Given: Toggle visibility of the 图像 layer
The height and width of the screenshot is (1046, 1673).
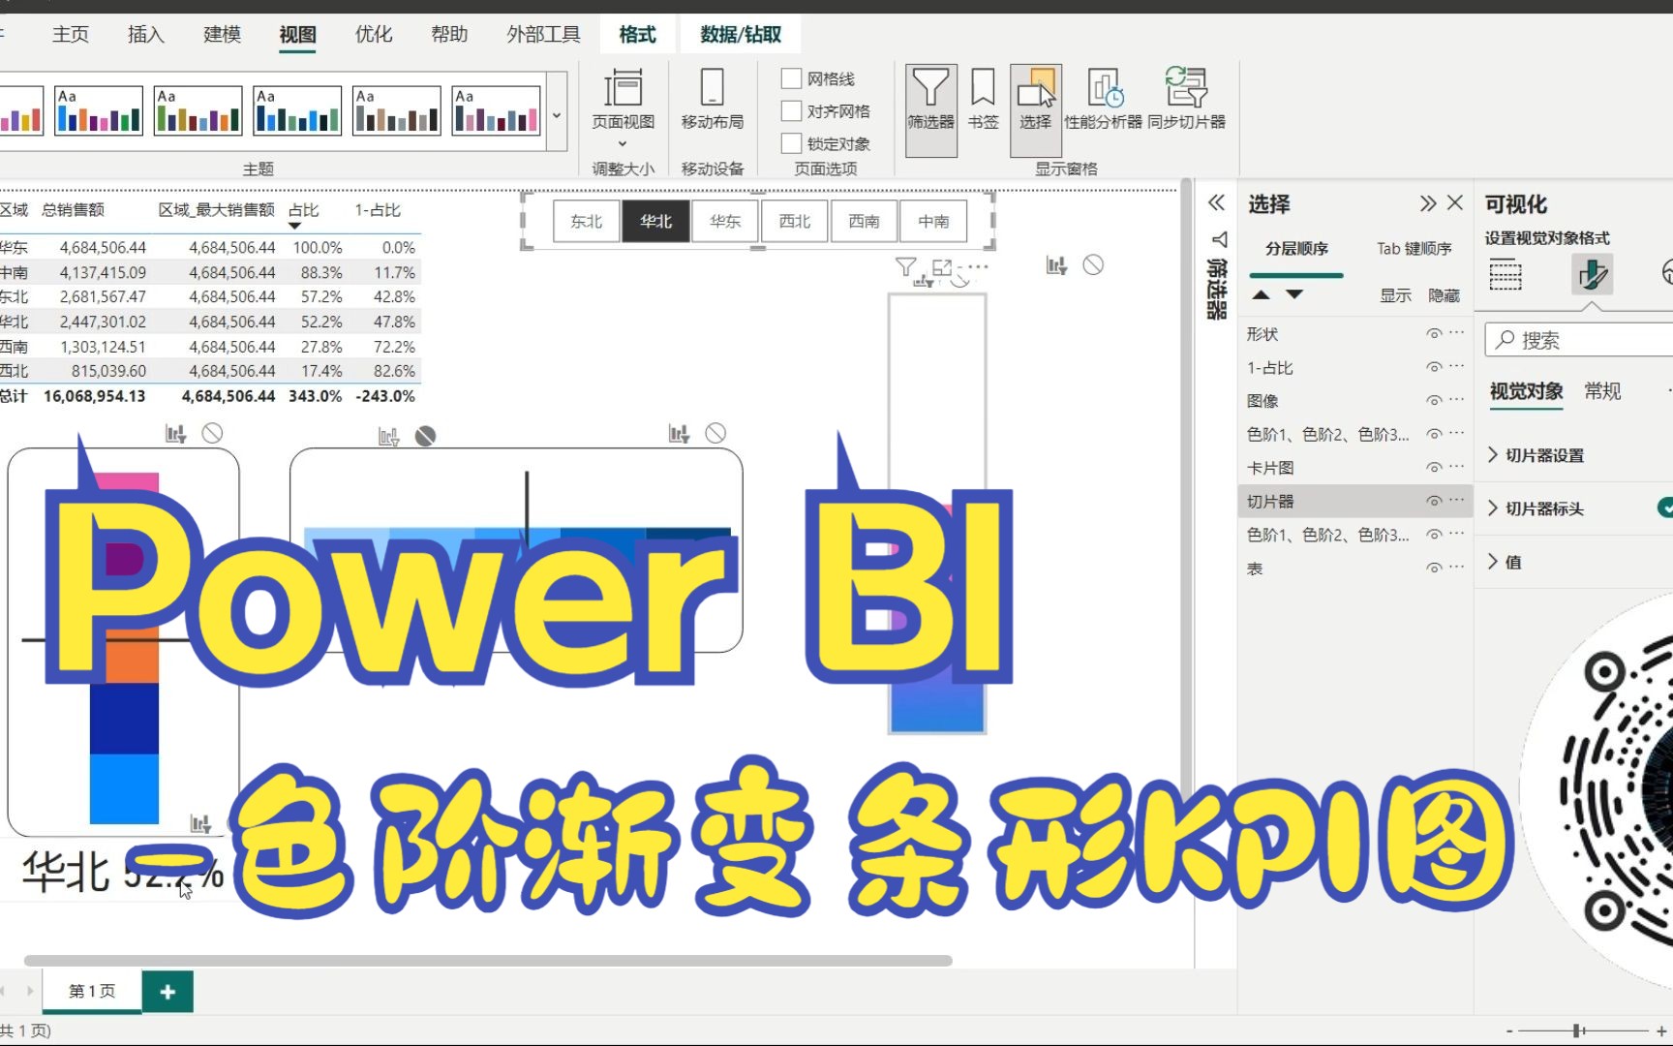Looking at the screenshot, I should (1434, 401).
